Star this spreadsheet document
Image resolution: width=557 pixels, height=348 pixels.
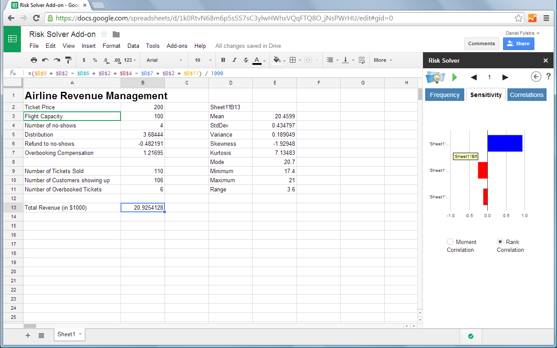104,34
